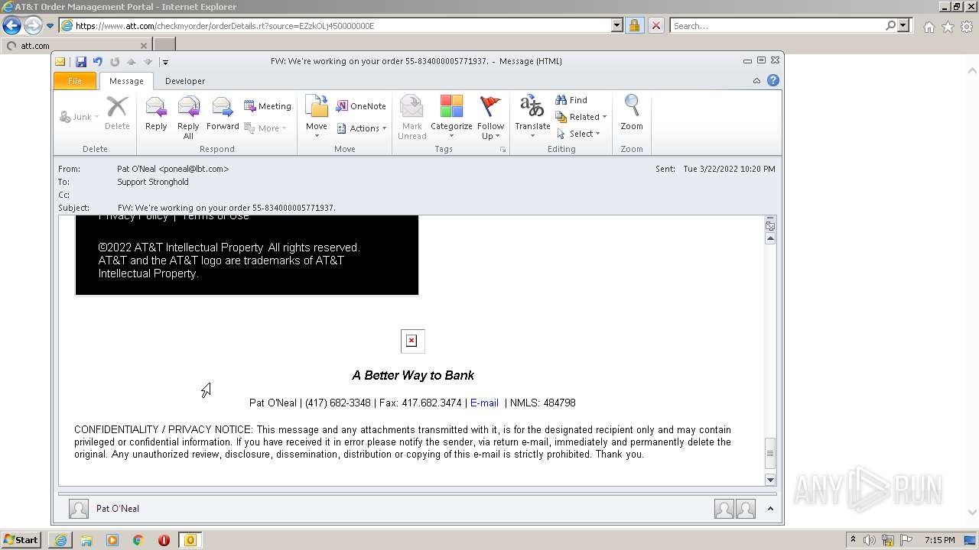Open the Favorites star icon
Viewport: 979px width, 550px height.
pos(948,27)
